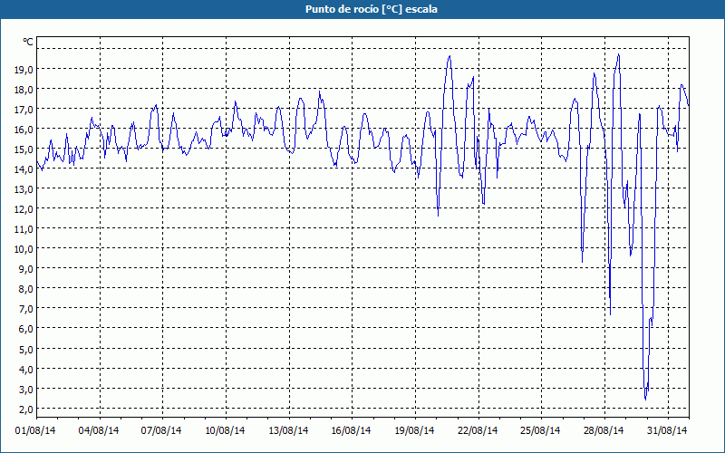Click the 15,0 y-axis label
The width and height of the screenshot is (725, 453).
[x=24, y=149]
